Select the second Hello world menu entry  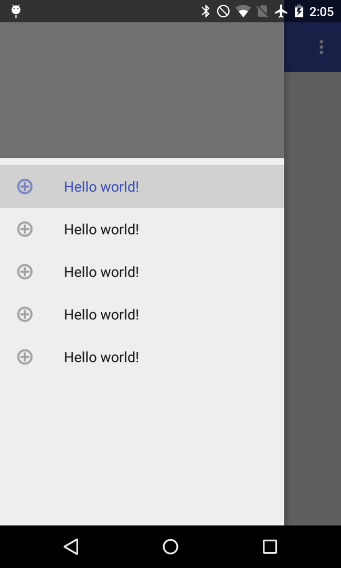[x=101, y=229]
